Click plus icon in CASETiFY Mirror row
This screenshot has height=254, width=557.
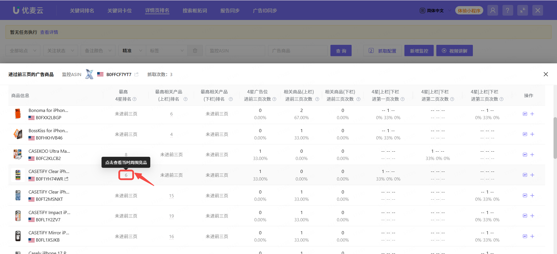click(x=532, y=236)
